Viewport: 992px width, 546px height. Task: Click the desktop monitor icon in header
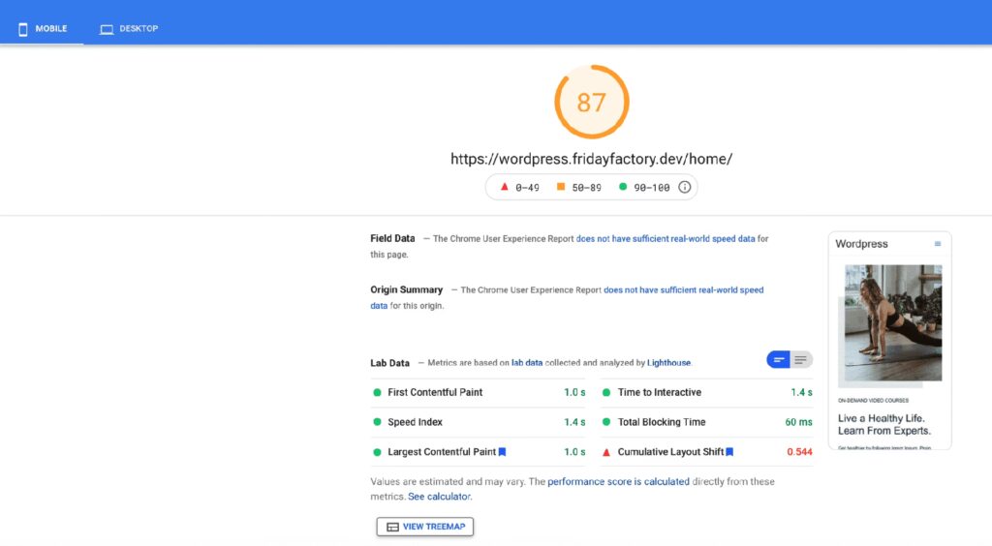click(x=107, y=29)
